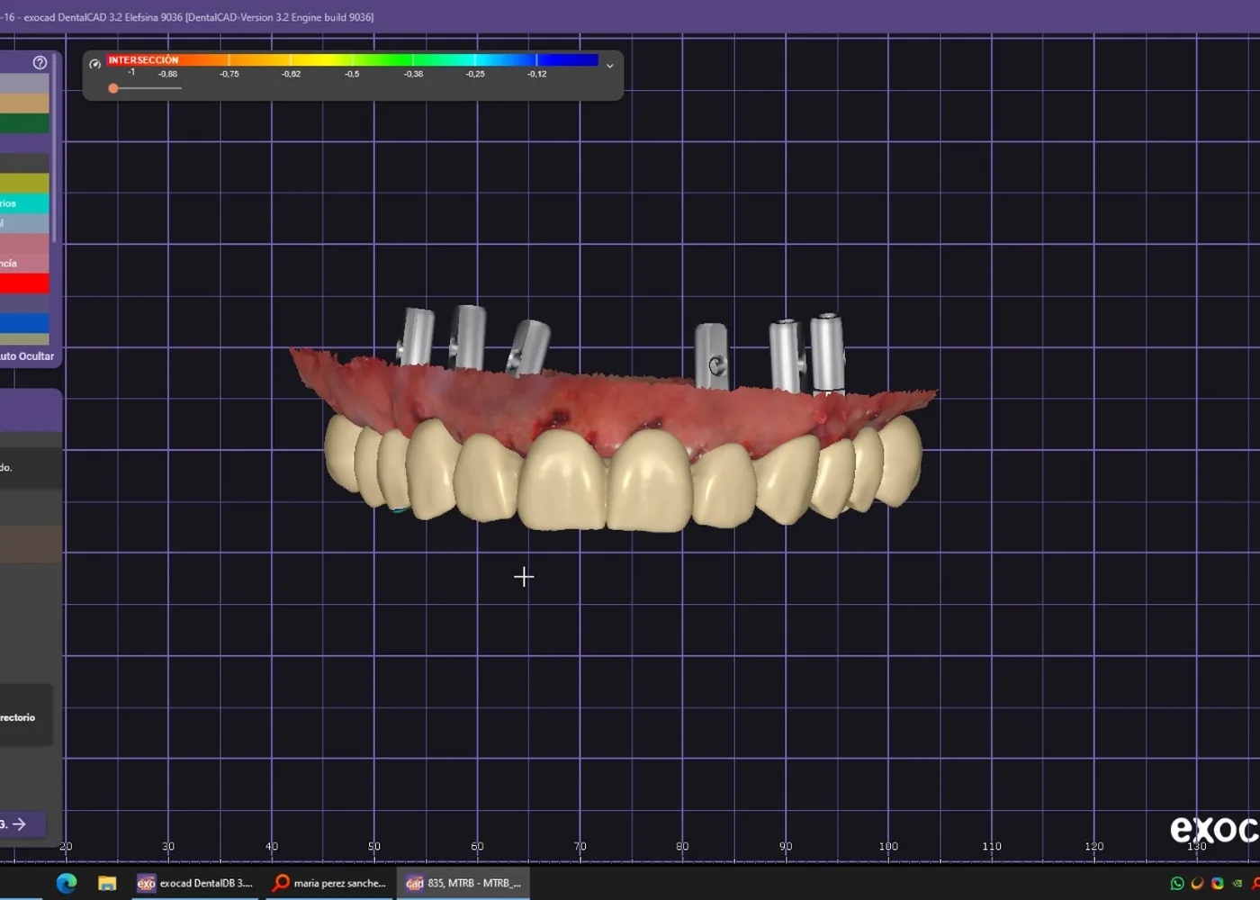Open the 'maria perez sanche...' search window

click(x=329, y=883)
